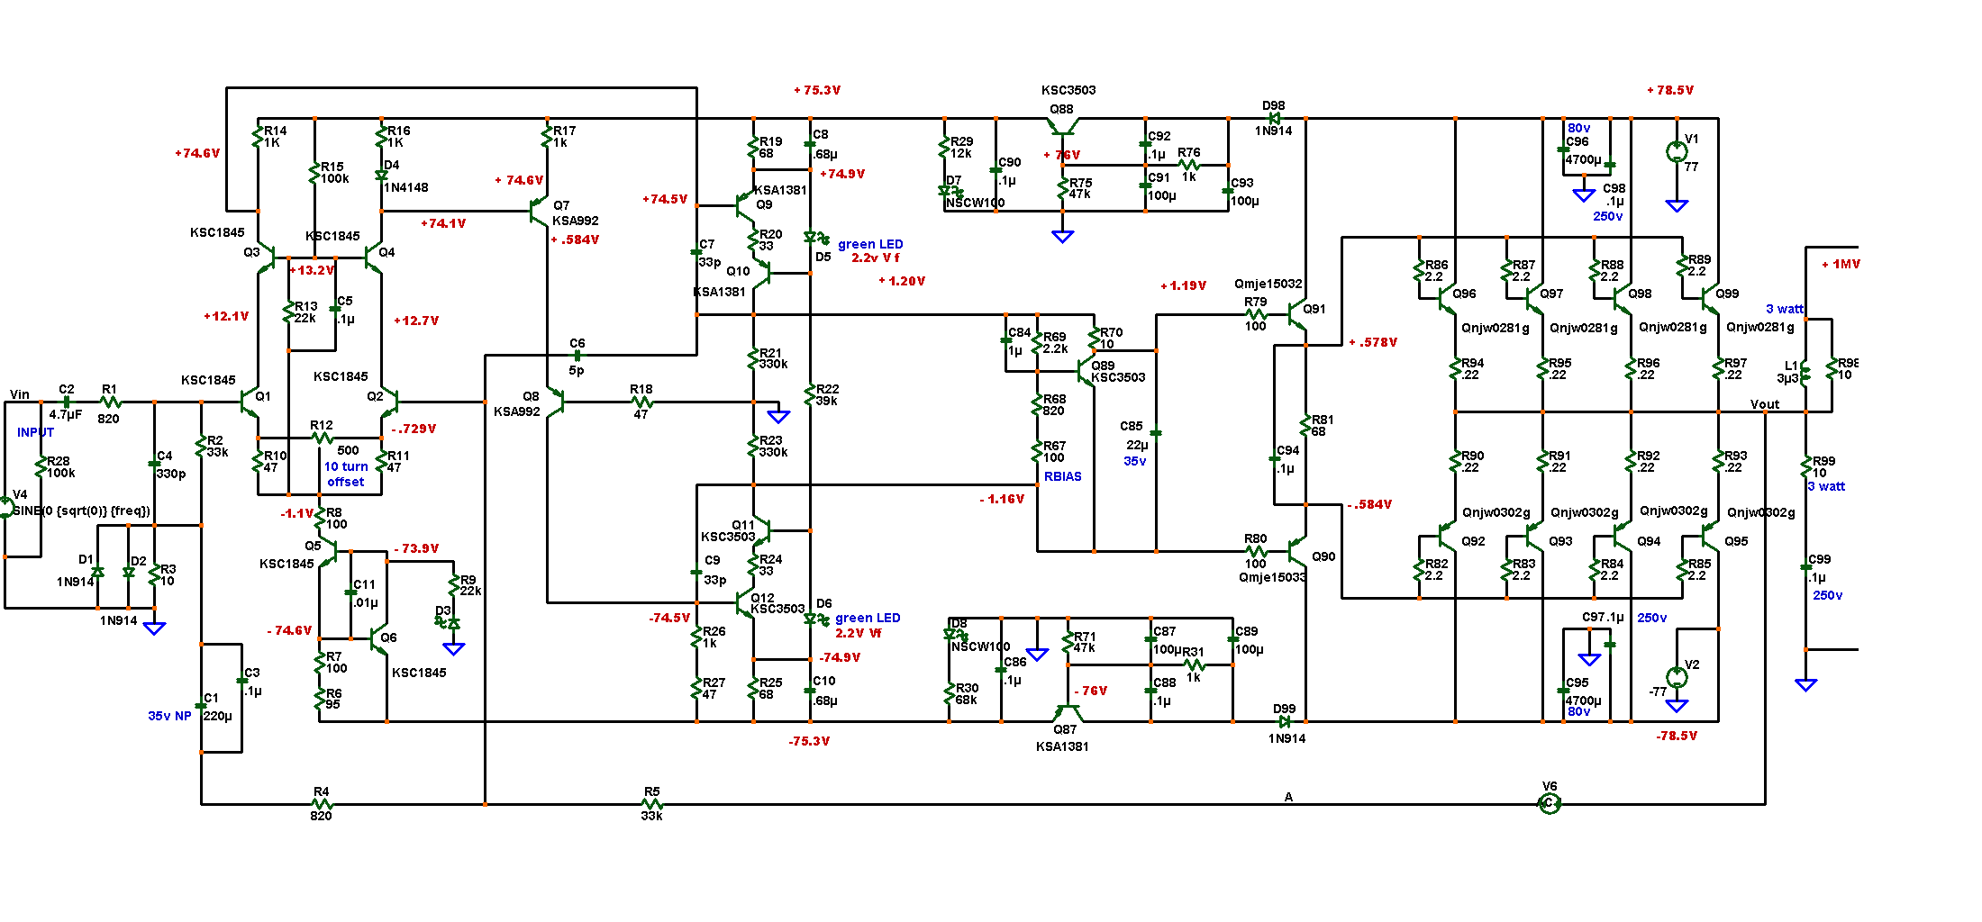Select the R4 820 resistor symbol
The width and height of the screenshot is (1982, 922).
(322, 804)
